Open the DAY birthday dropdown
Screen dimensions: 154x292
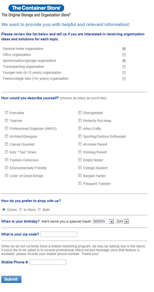[x=122, y=222]
